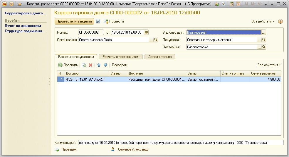Open the top Все действия dropdown

[263, 21]
